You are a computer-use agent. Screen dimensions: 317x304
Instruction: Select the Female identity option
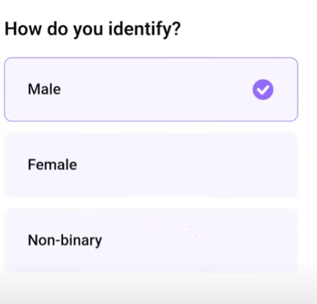coord(151,165)
